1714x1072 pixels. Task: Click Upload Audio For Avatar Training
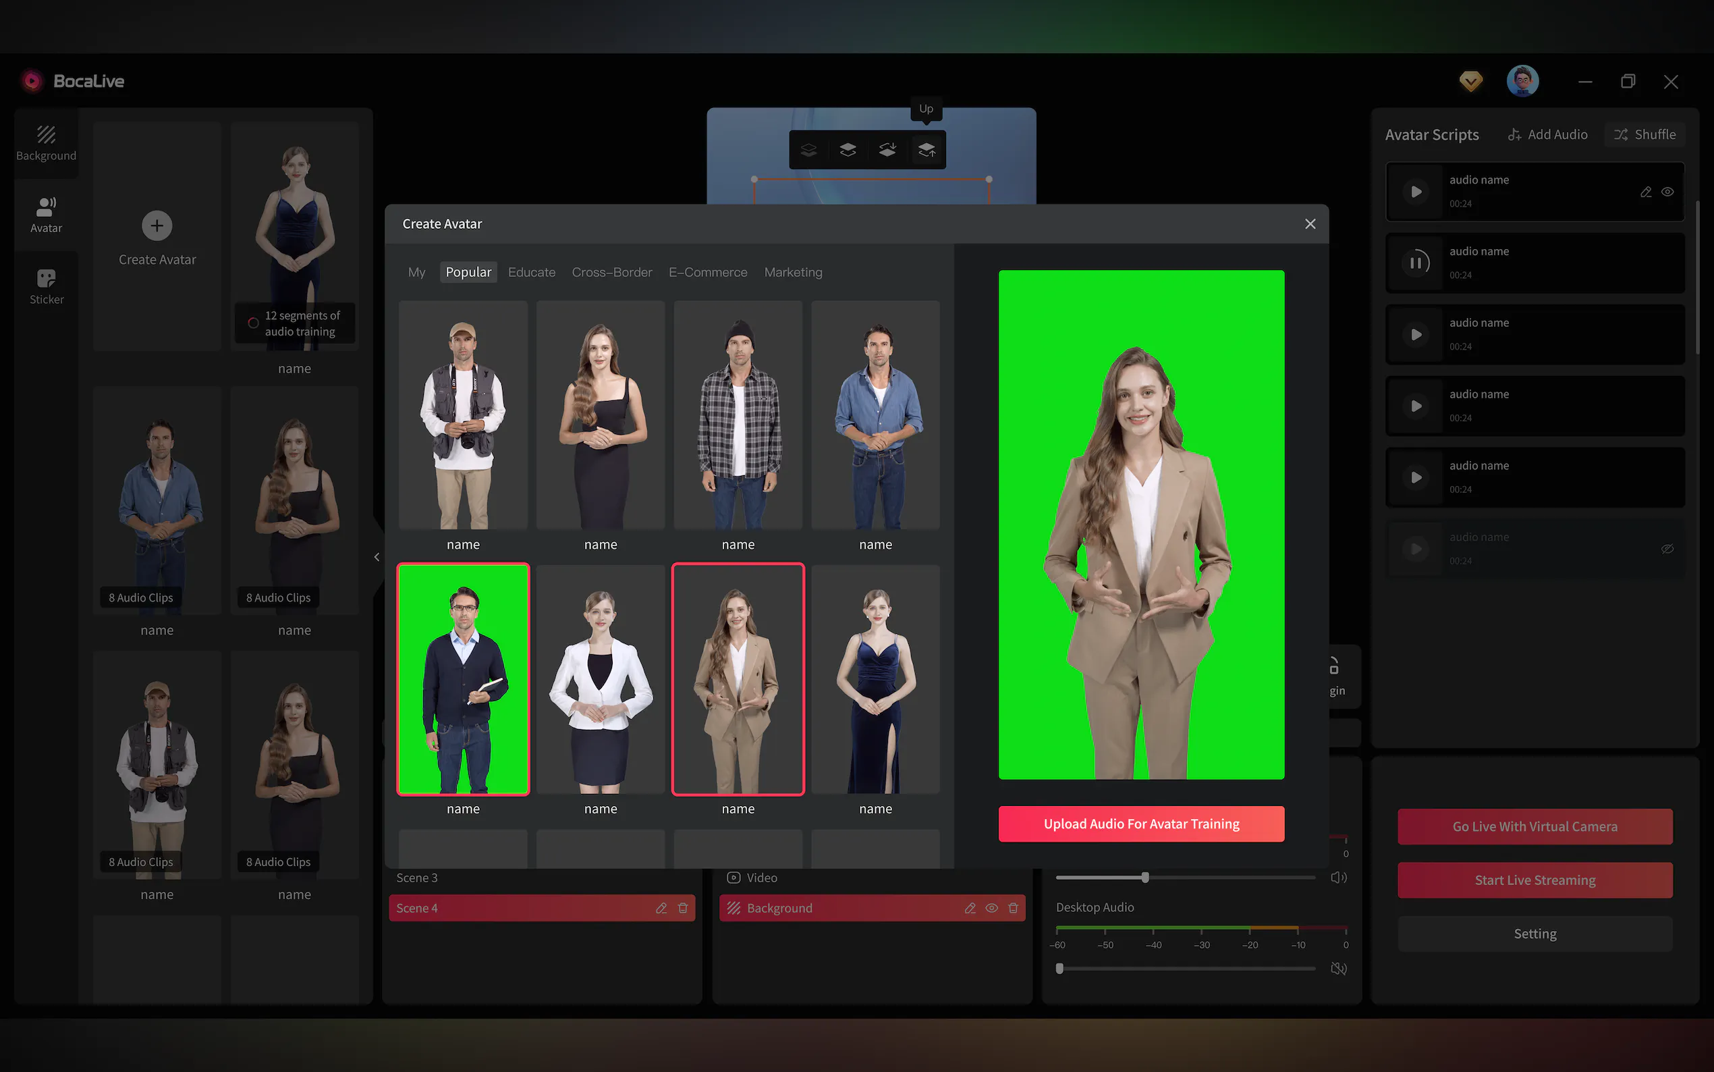click(x=1141, y=823)
